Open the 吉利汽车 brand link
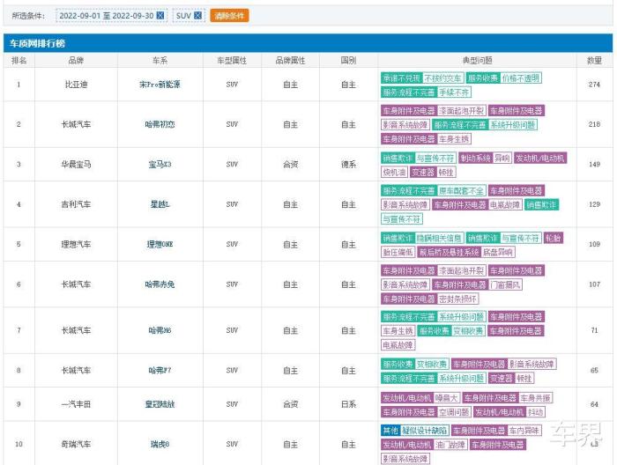 pyautogui.click(x=76, y=204)
